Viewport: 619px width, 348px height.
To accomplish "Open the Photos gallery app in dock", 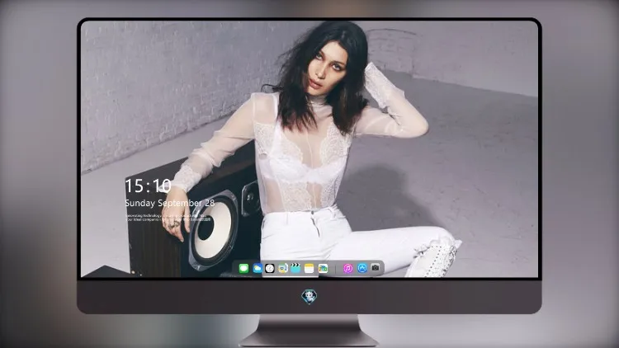I will tap(323, 268).
